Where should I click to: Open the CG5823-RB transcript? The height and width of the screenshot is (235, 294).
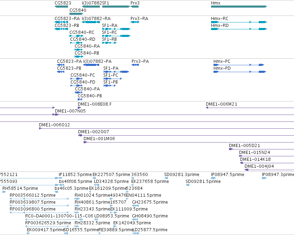click(61, 29)
